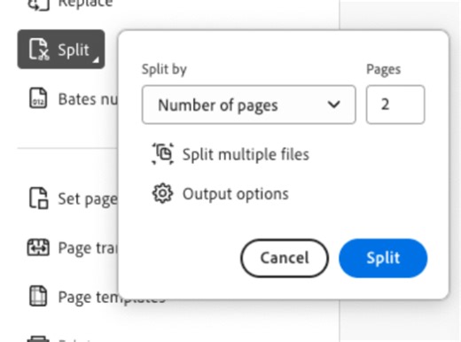461x342 pixels.
Task: Click the Page transitions icon
Action: 38,247
